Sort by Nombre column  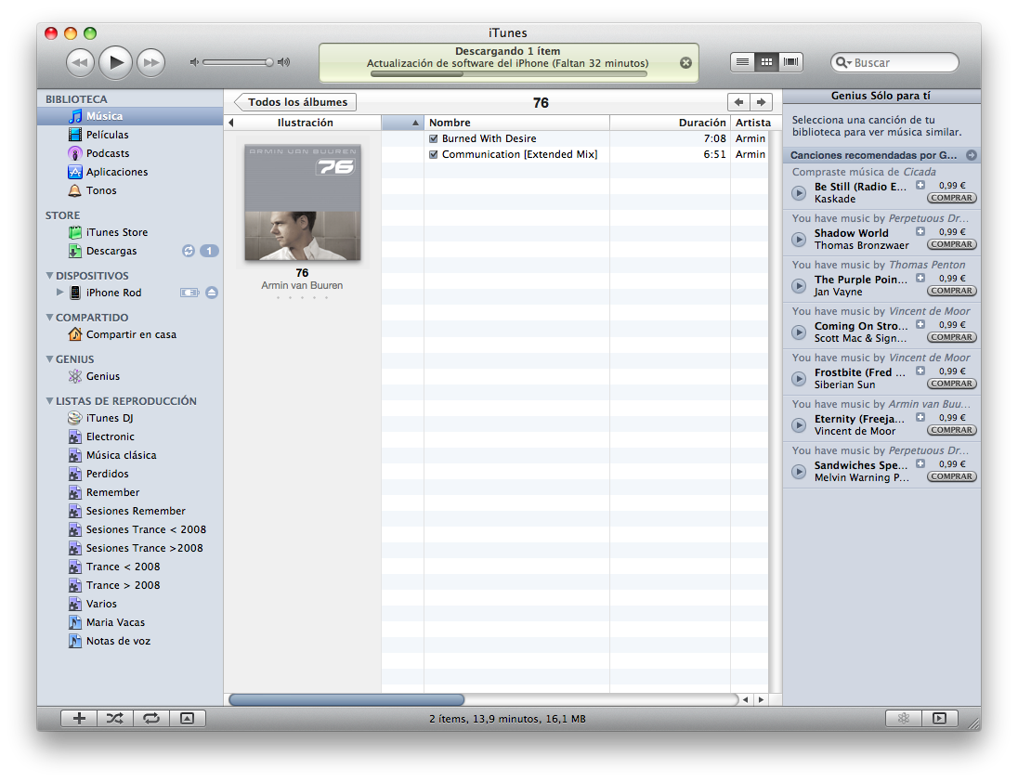pos(516,123)
